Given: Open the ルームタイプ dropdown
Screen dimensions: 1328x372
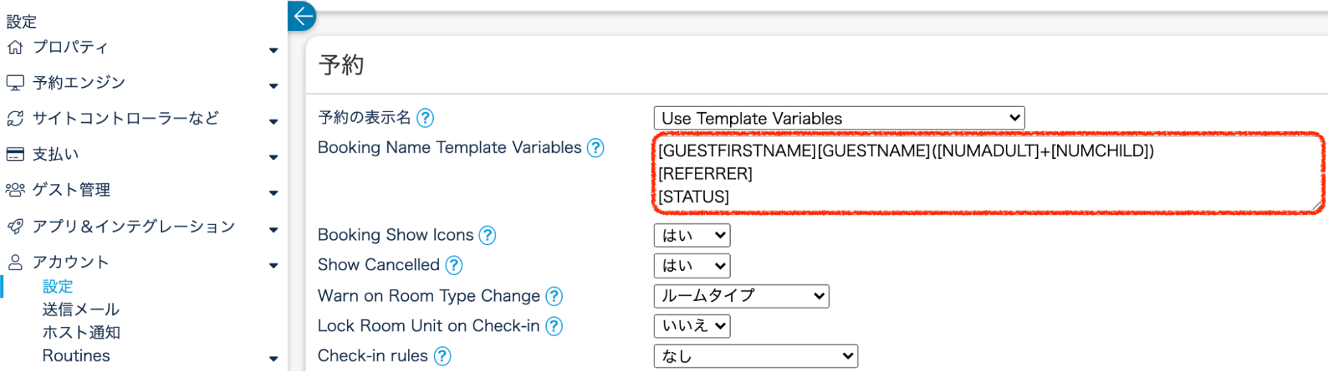Looking at the screenshot, I should 741,296.
